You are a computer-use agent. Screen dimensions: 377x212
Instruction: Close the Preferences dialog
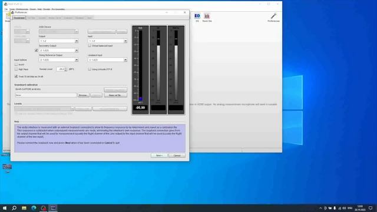click(x=184, y=12)
